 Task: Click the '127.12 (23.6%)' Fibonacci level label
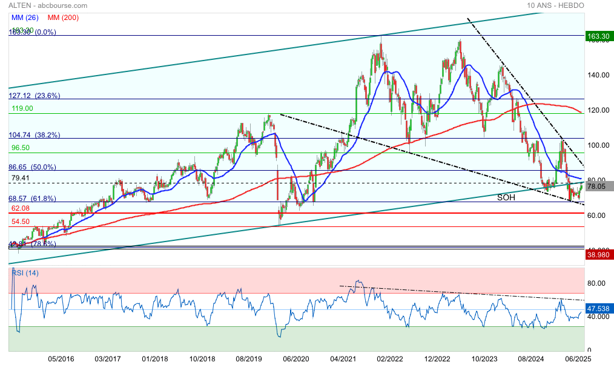pyautogui.click(x=35, y=96)
